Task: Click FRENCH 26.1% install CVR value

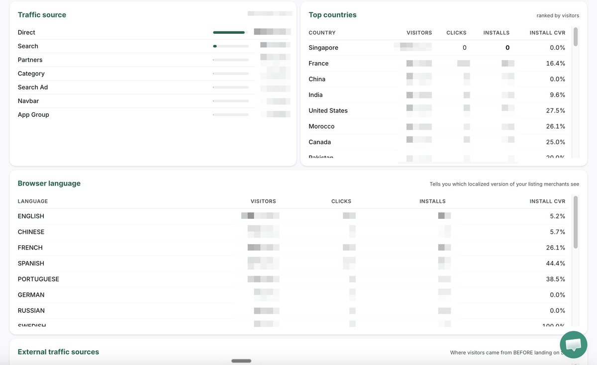Action: 556,248
